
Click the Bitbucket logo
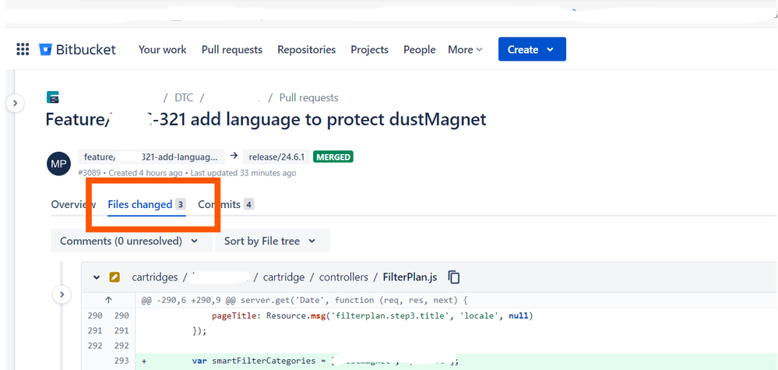click(77, 50)
